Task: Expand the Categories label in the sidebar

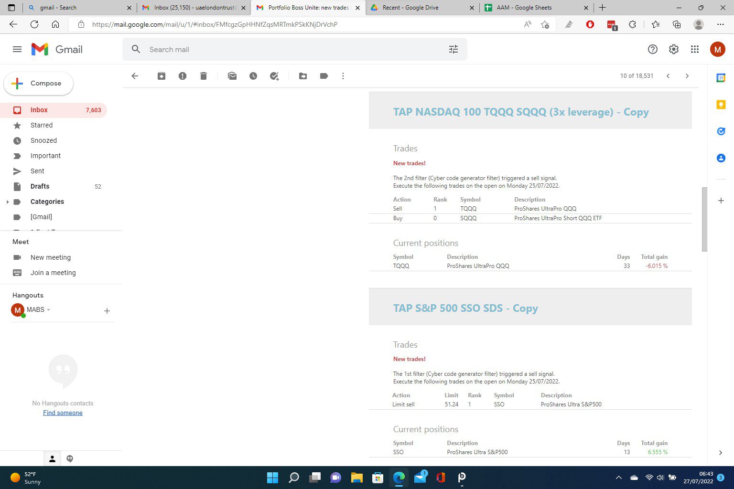Action: [8, 202]
